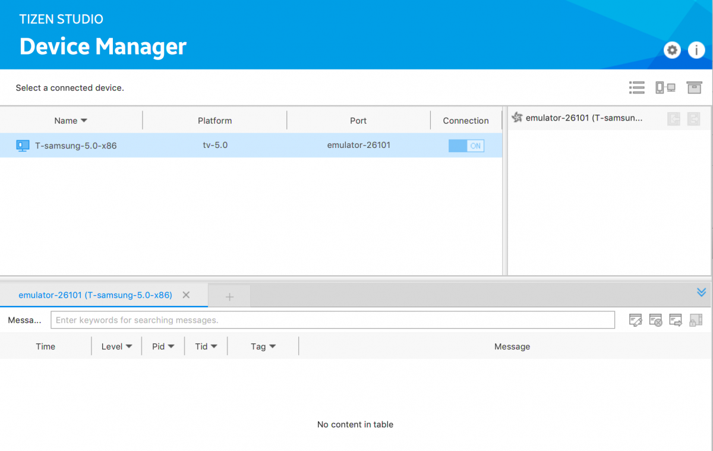
Task: Click the info icon in header
Action: pyautogui.click(x=696, y=51)
